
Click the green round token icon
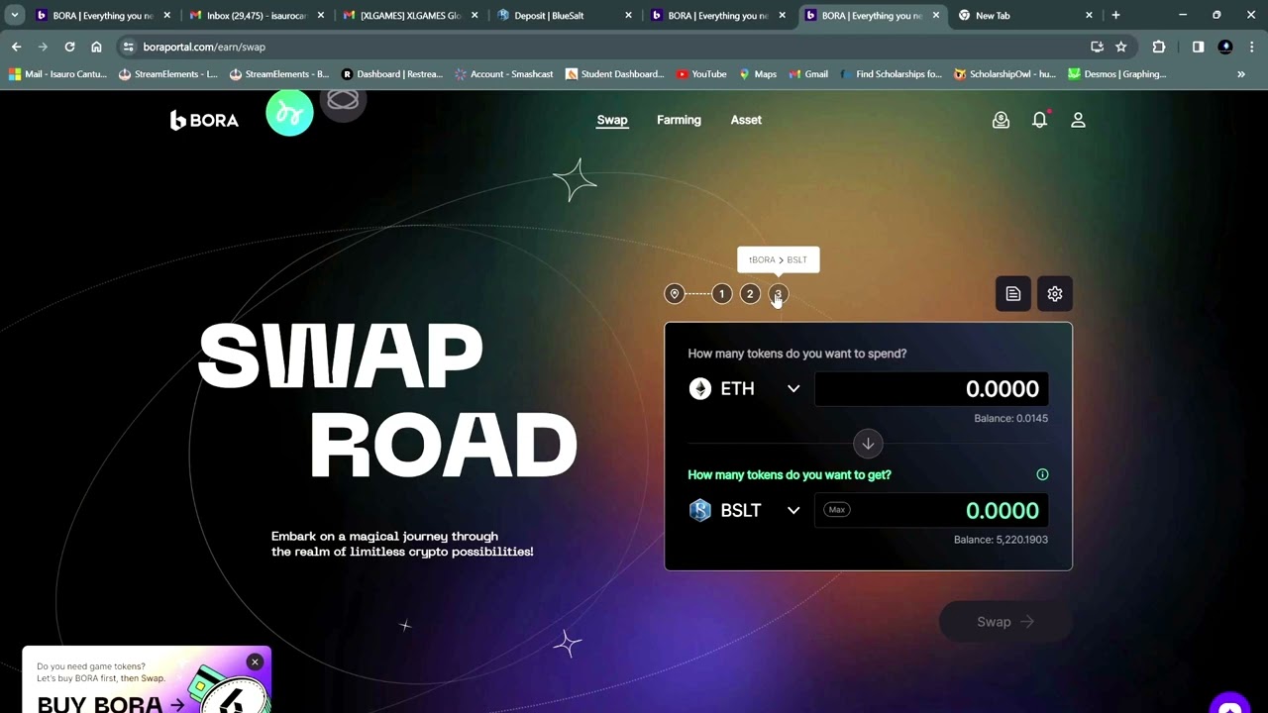coord(289,114)
